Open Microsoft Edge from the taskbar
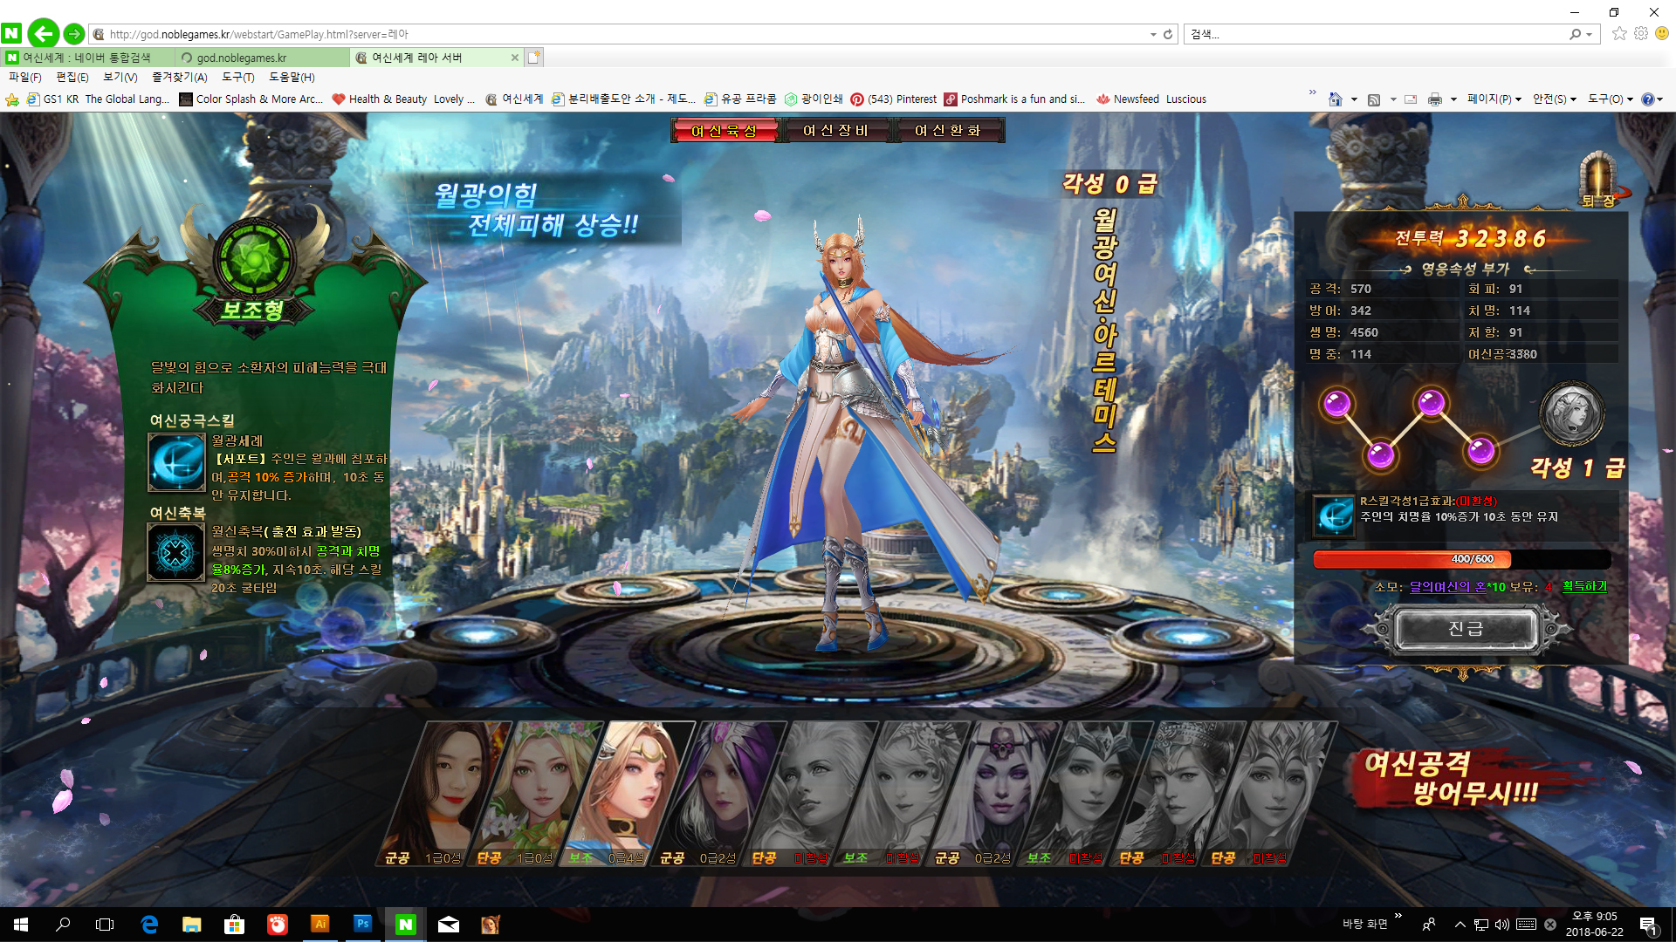 [x=149, y=925]
